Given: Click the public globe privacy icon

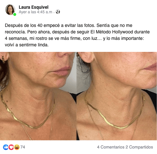Looking at the screenshot, I should [58, 12].
